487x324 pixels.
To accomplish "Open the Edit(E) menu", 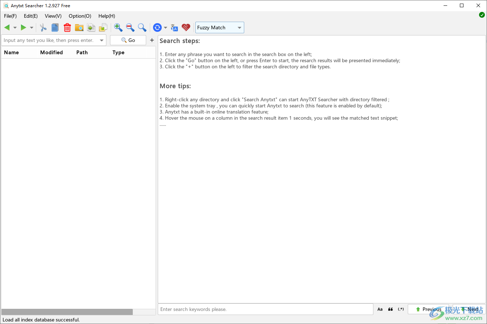I will (x=31, y=16).
